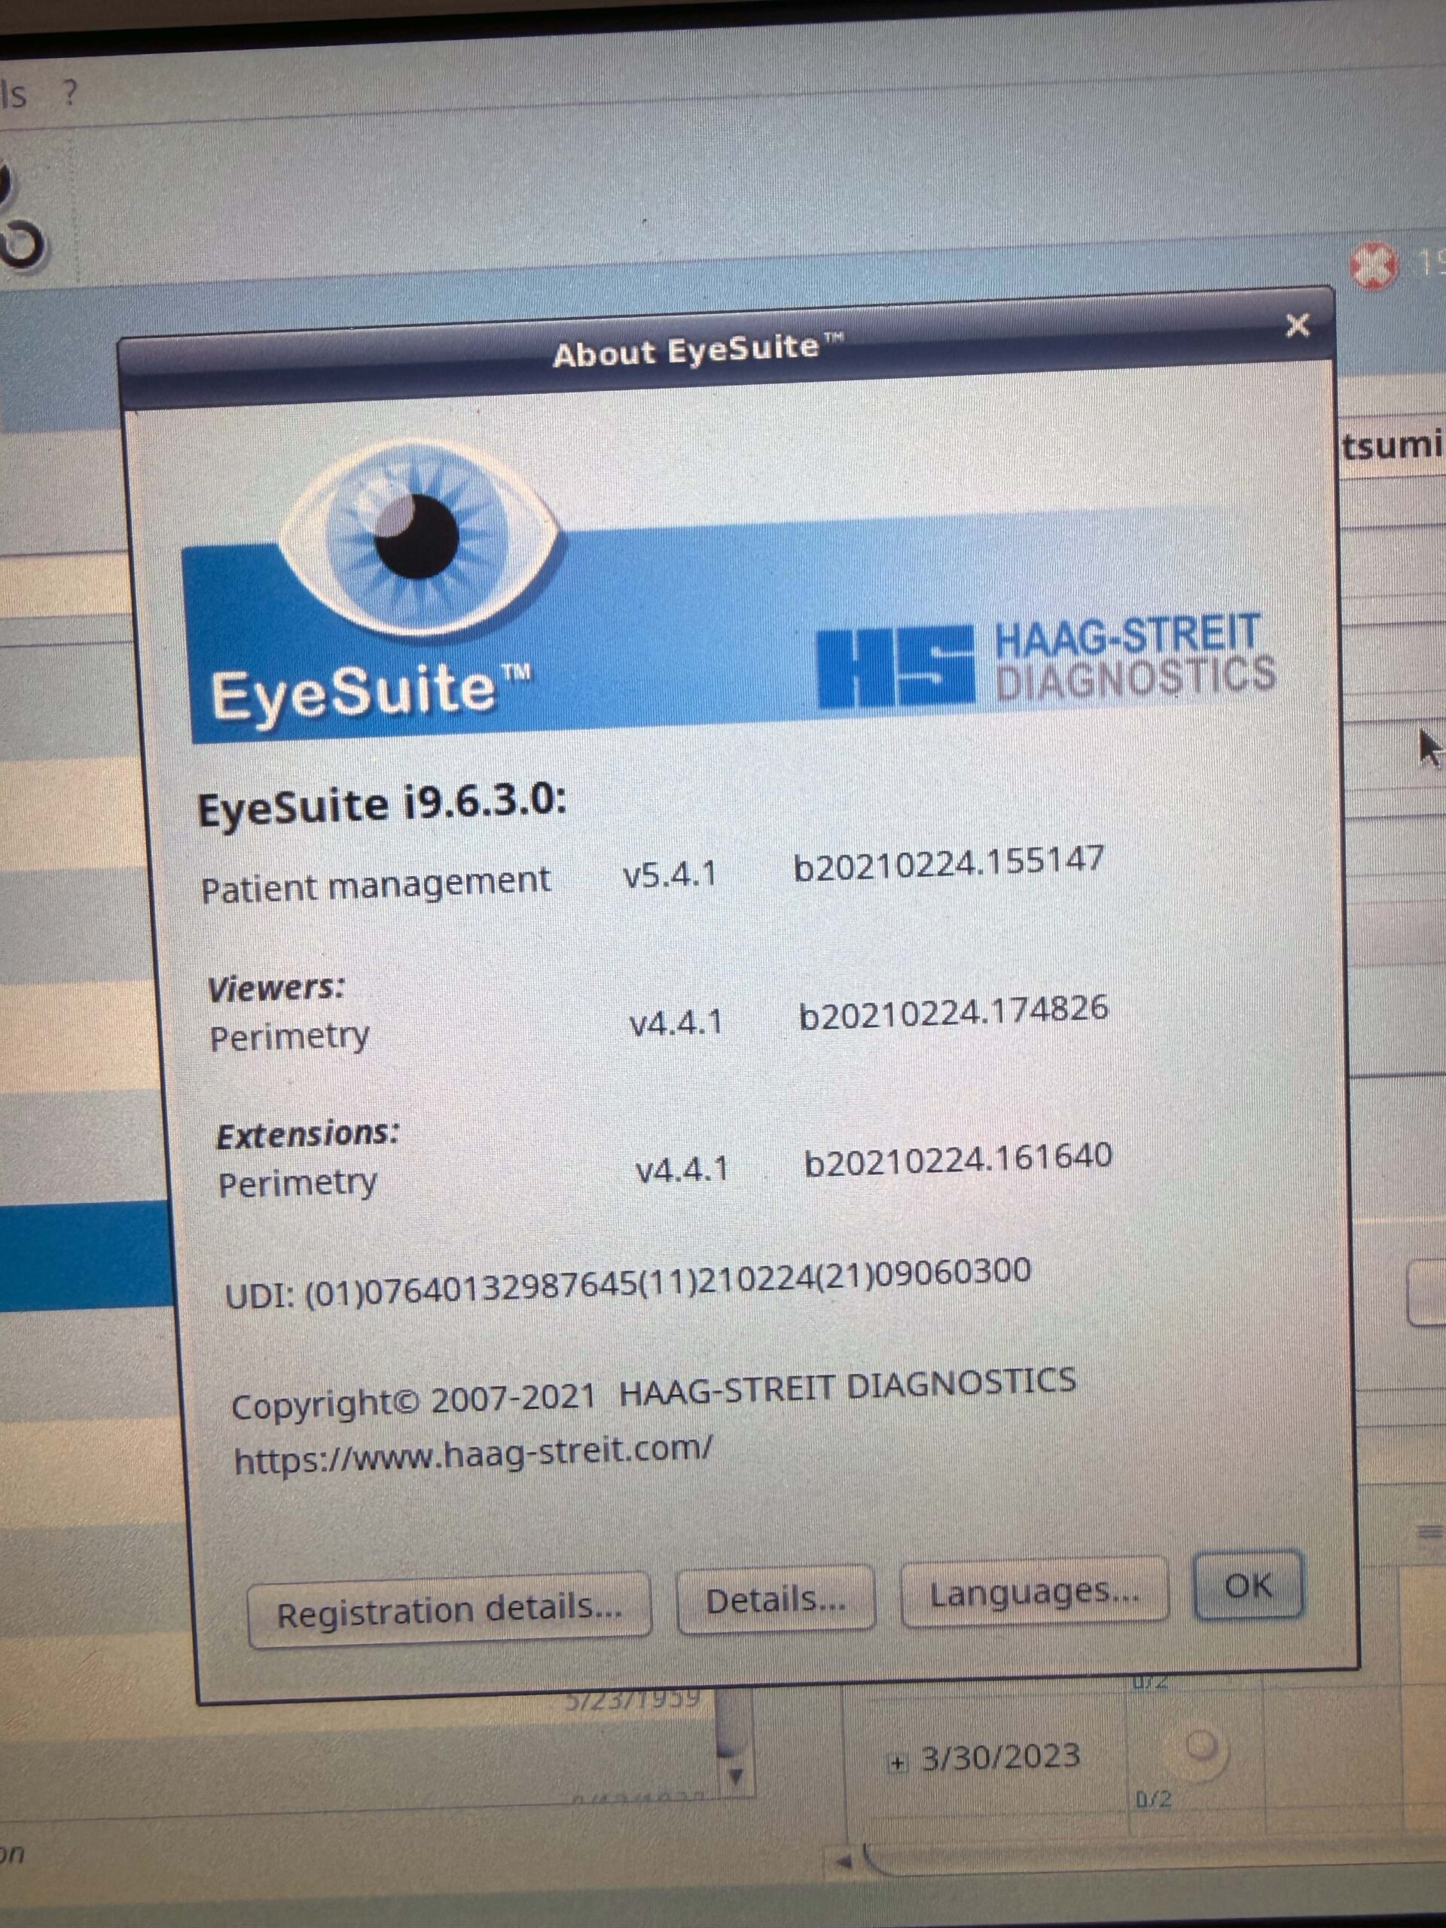Click the red X icon behind the dialog
This screenshot has width=1446, height=1928.
point(1374,266)
